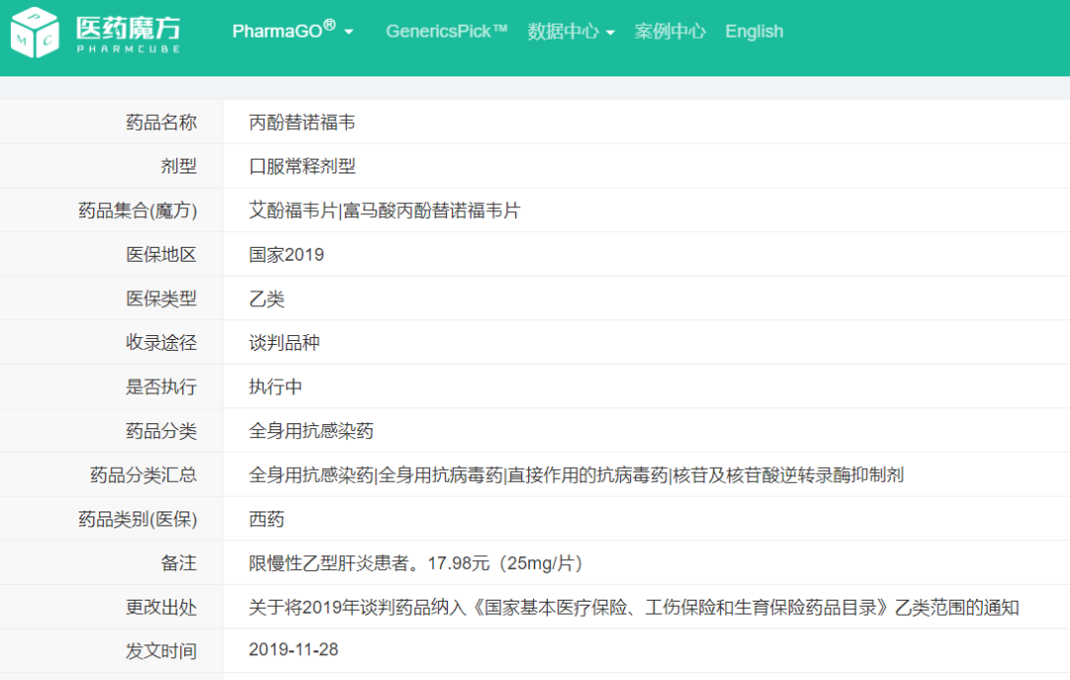Click the 2019 negotiated drugs notice title
This screenshot has width=1070, height=680.
click(x=634, y=607)
